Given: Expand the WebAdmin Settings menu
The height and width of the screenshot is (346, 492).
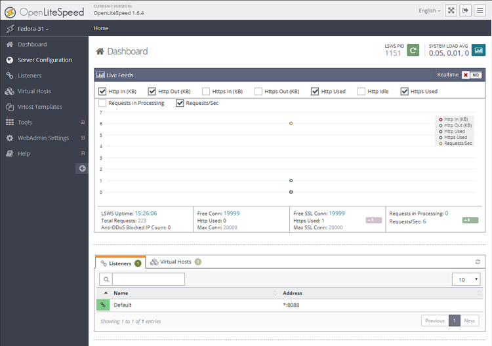Looking at the screenshot, I should click(43, 138).
